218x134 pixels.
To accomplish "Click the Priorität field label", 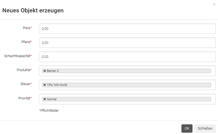I will pyautogui.click(x=24, y=98).
